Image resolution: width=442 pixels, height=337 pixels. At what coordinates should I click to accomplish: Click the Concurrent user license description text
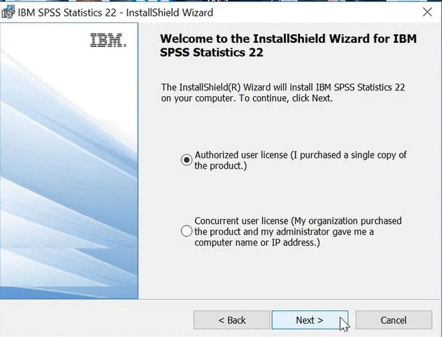coord(298,231)
